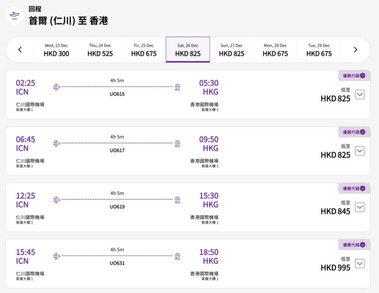Click HKD 825 price on UO617 flight
This screenshot has height=293, width=379.
(x=335, y=155)
